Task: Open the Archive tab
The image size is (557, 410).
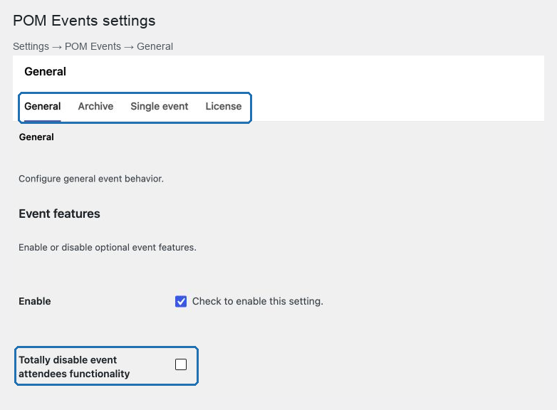Action: [95, 107]
